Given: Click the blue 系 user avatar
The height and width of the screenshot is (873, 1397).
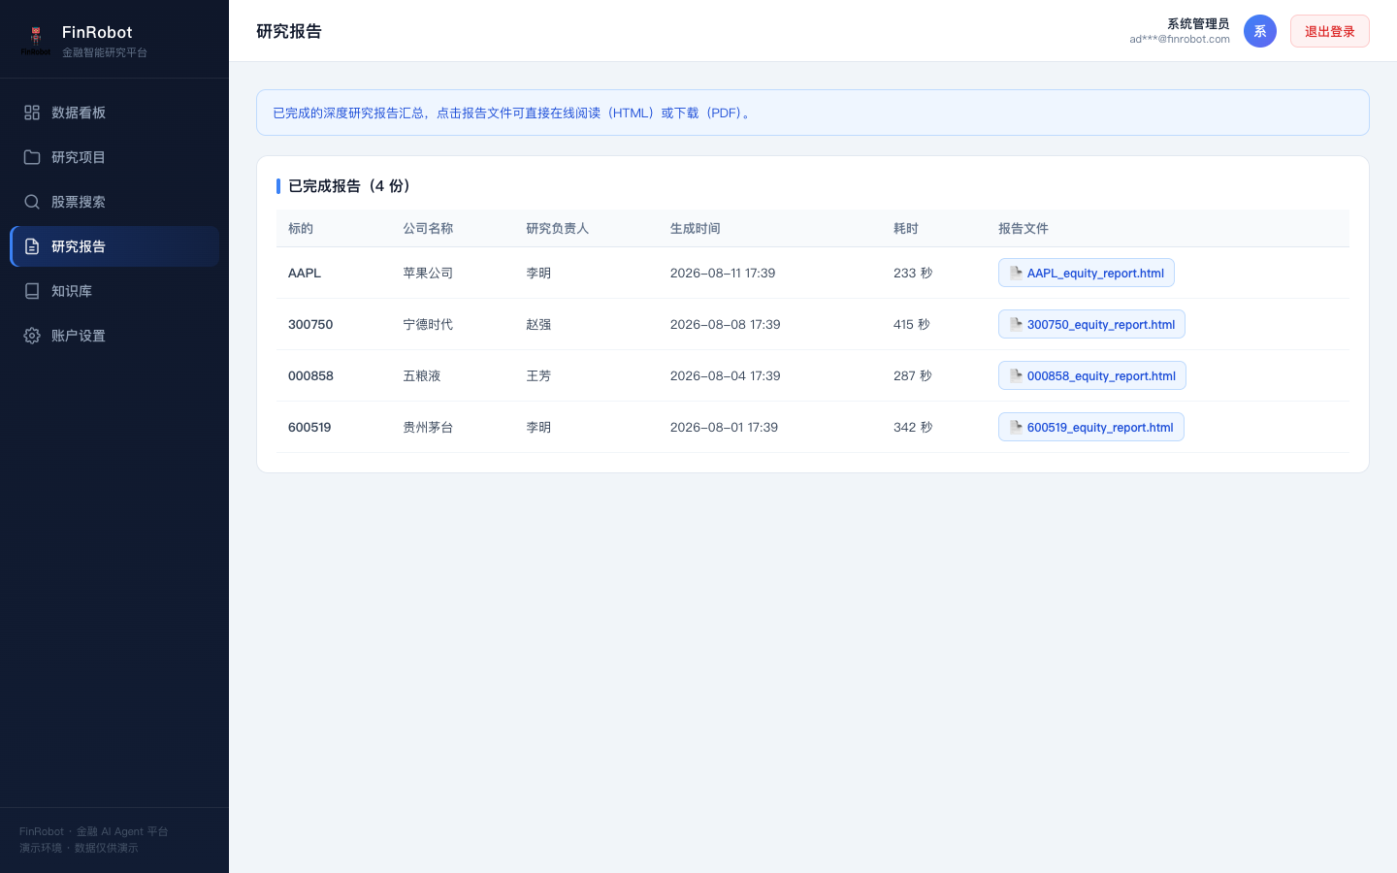Looking at the screenshot, I should pos(1260,31).
